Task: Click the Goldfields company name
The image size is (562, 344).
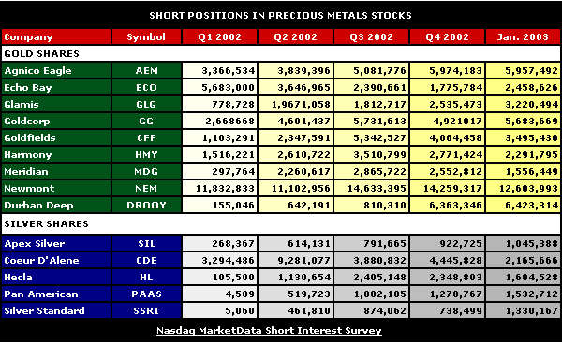Action: 30,137
